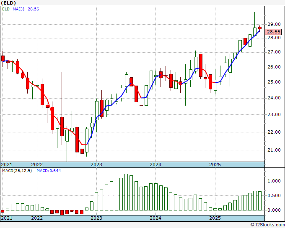Click the tallest MACD histogram bar in mid-2023
Viewport: 285px width, 228px height.
tap(126, 192)
